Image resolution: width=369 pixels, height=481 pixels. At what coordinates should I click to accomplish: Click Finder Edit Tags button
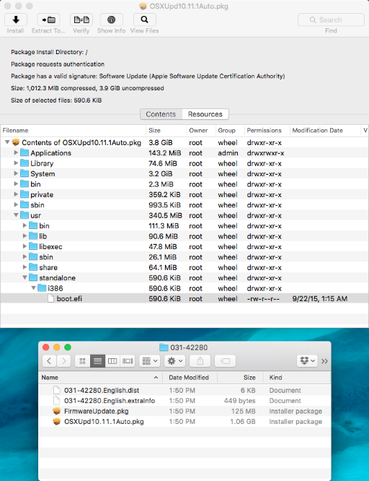[225, 361]
